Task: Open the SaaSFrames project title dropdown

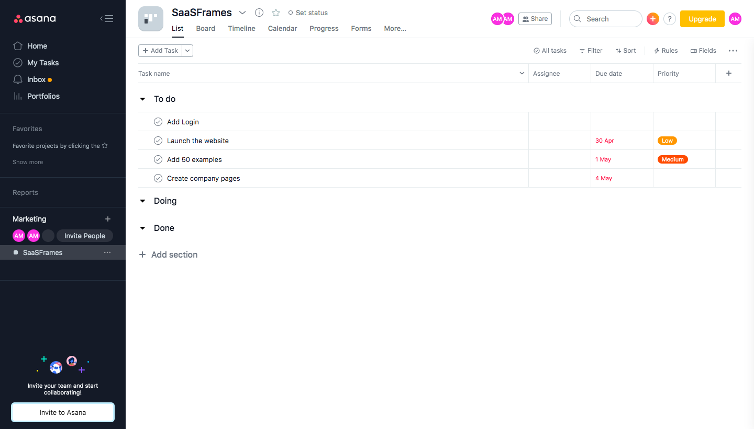Action: [242, 13]
